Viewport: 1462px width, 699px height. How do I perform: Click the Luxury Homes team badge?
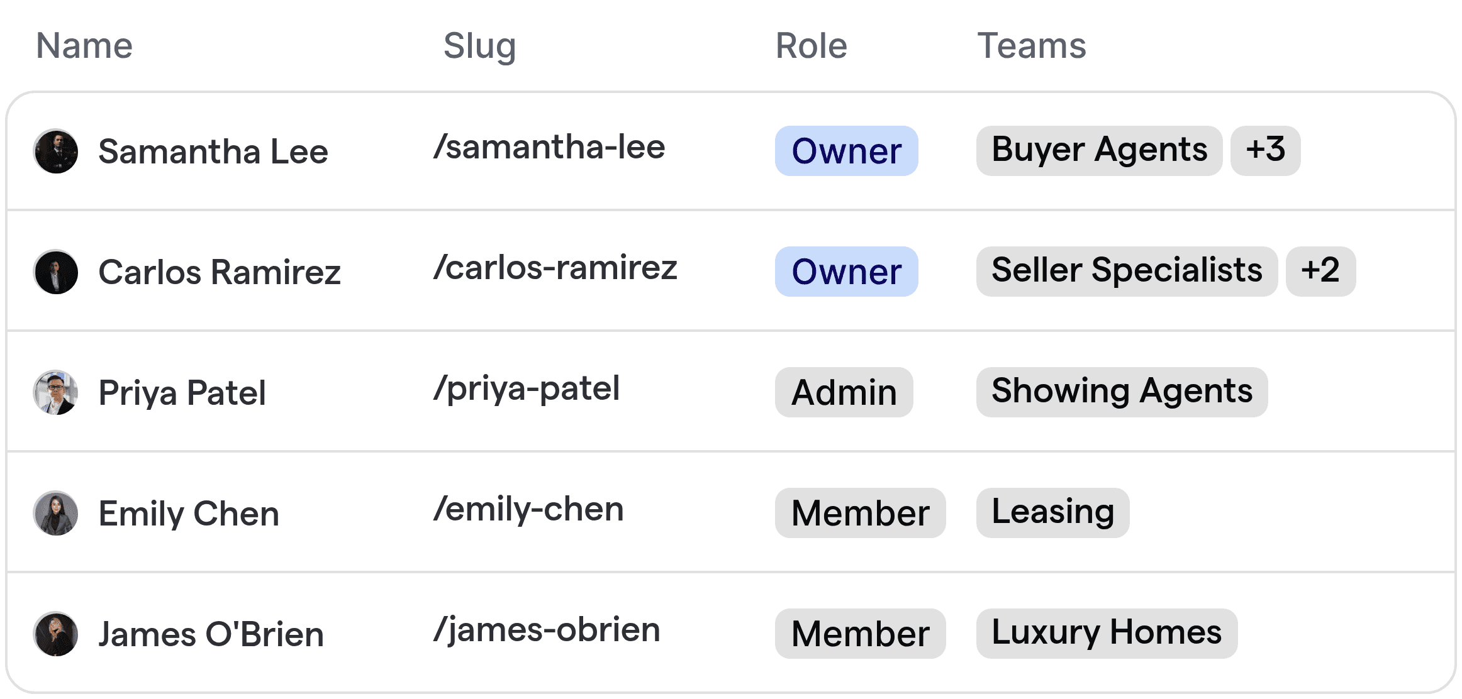click(x=1105, y=633)
